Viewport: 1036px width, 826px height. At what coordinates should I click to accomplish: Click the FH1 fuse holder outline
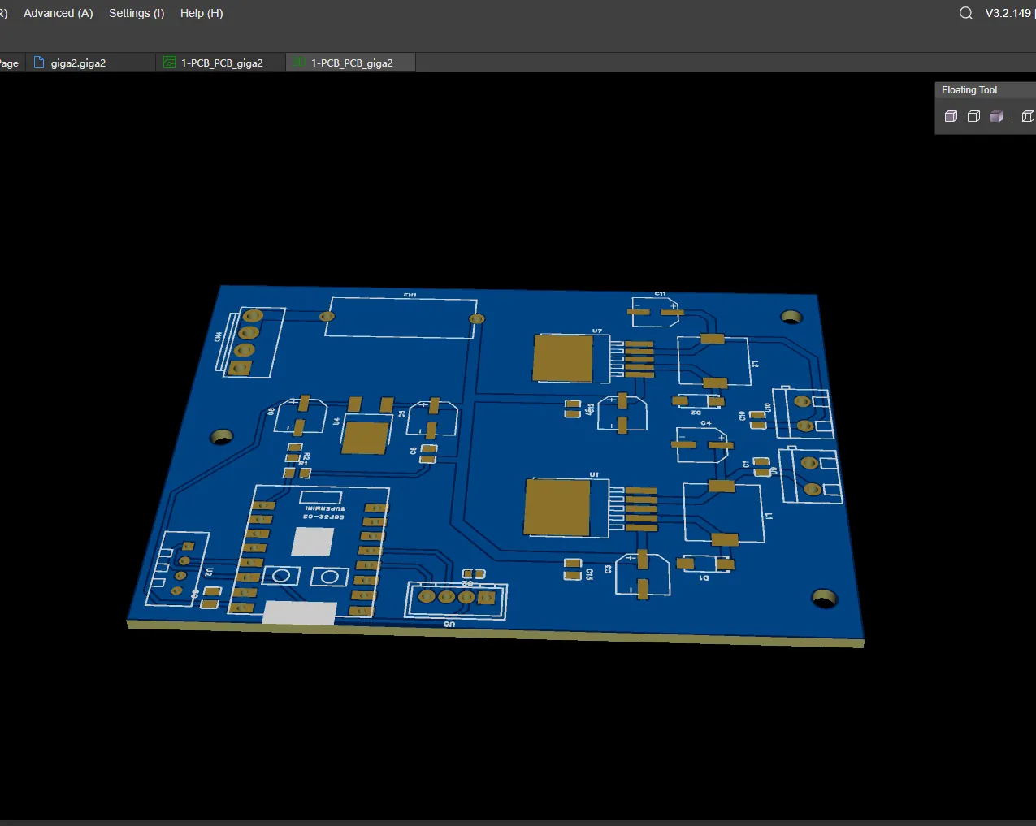coord(401,317)
